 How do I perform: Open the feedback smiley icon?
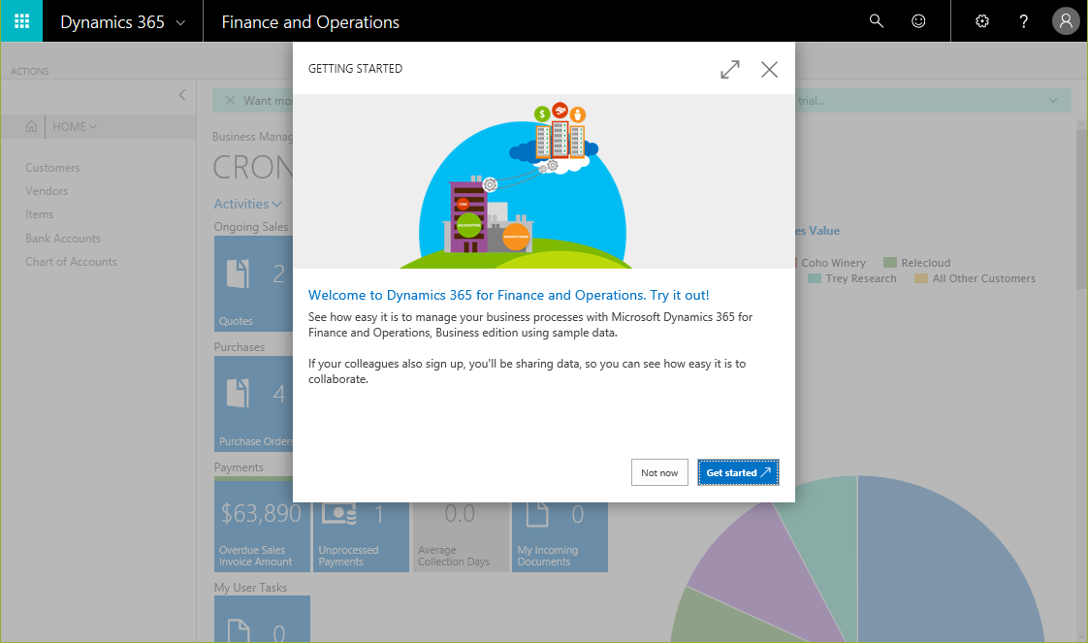918,20
